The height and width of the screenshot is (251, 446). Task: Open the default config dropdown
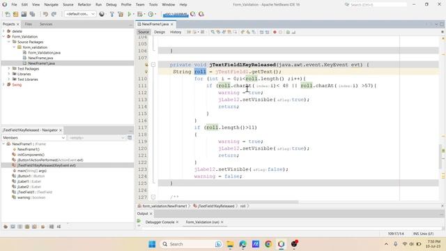80,14
